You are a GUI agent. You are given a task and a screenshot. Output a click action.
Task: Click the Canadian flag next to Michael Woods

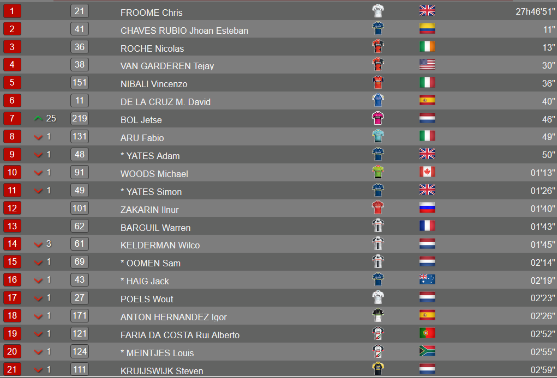click(x=427, y=172)
